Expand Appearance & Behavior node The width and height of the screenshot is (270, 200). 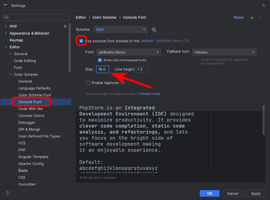point(6,33)
